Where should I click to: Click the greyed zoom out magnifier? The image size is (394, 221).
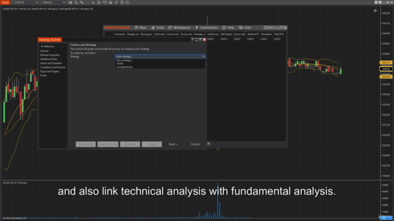coord(87,2)
